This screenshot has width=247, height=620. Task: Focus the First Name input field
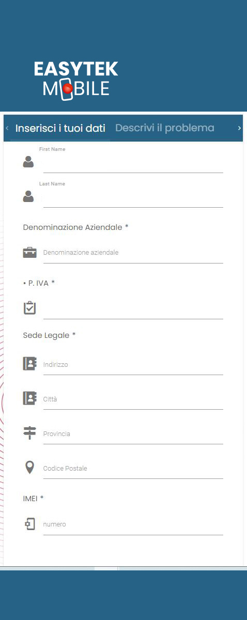click(133, 164)
